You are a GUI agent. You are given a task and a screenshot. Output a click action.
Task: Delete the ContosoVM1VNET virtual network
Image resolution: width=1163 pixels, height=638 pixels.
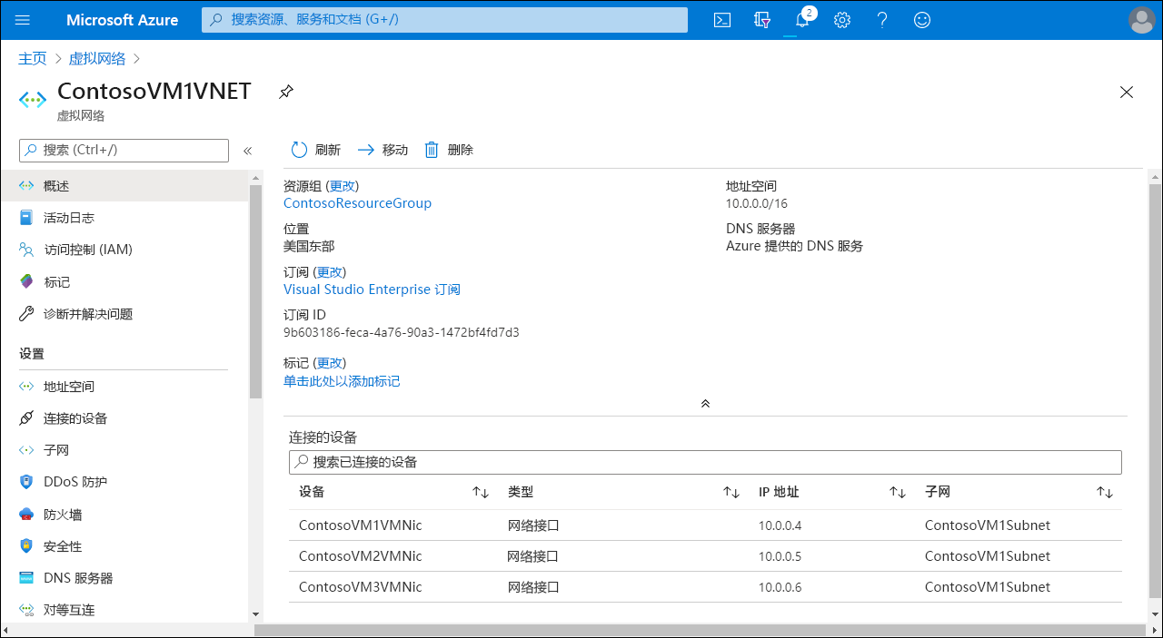coord(448,149)
